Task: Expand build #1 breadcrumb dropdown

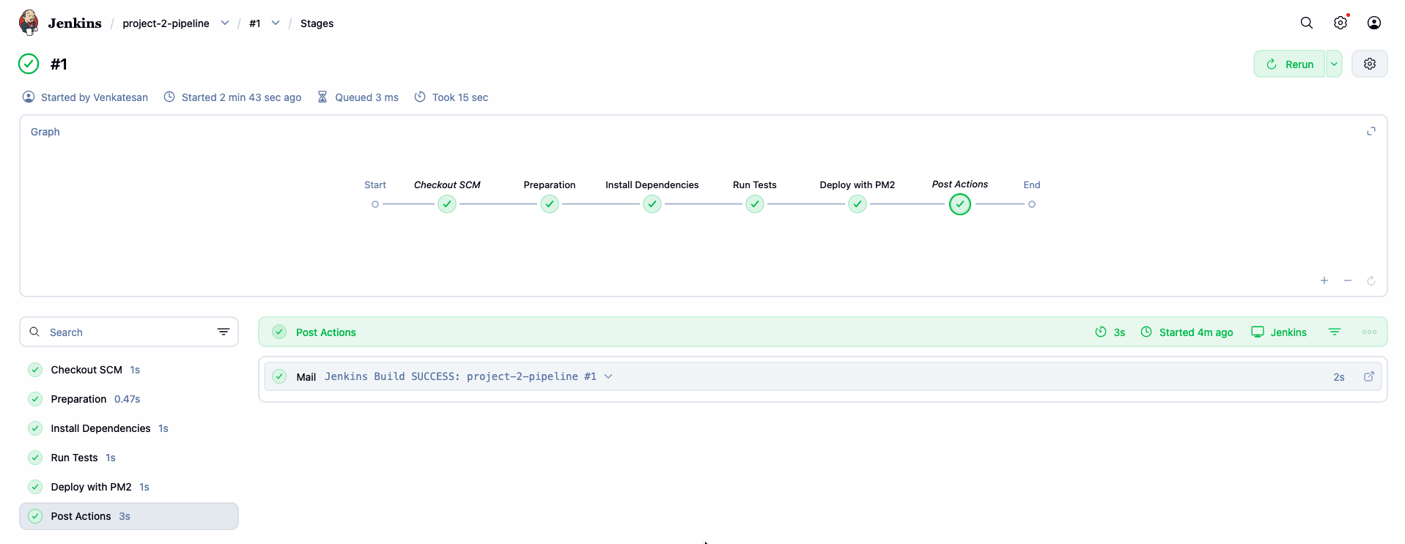Action: point(276,23)
